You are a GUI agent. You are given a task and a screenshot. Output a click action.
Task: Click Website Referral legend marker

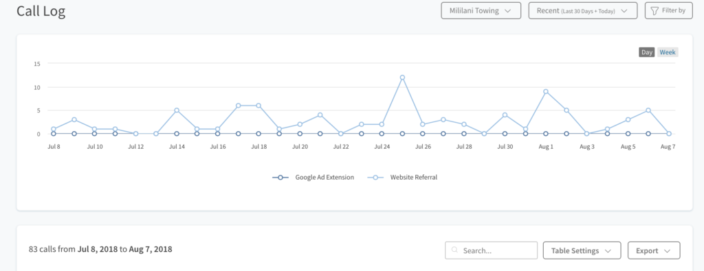click(x=375, y=178)
